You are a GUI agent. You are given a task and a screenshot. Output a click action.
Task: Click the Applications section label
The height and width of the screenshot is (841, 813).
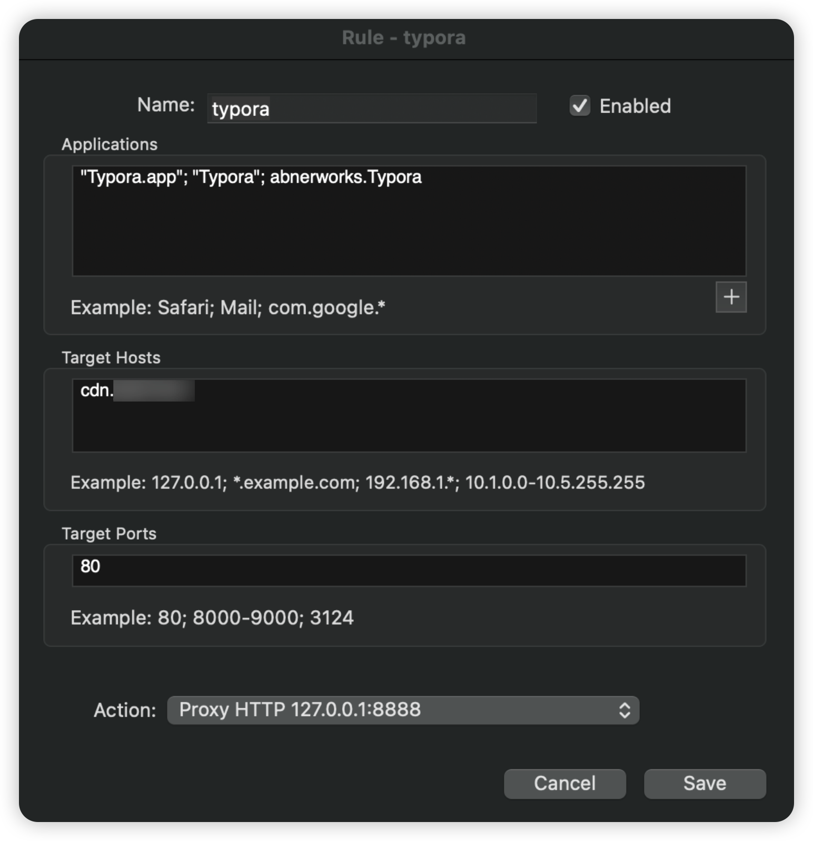(x=110, y=144)
